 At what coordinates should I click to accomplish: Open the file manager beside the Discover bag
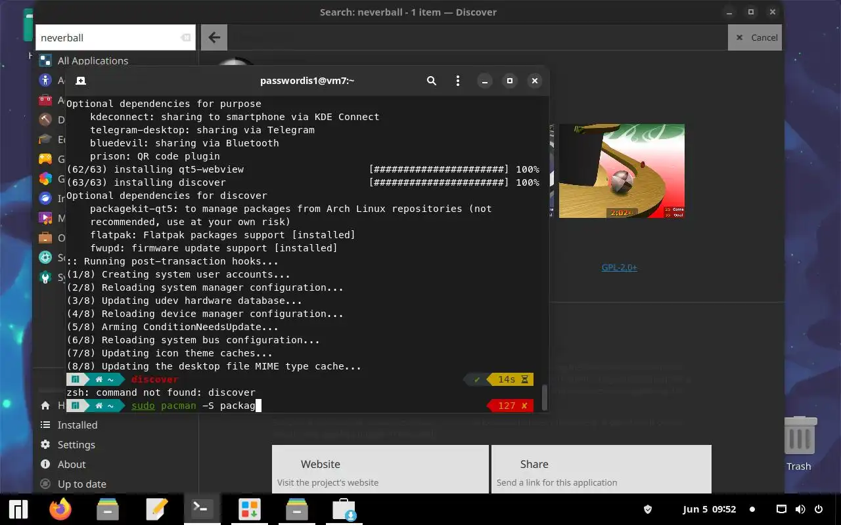tap(296, 509)
